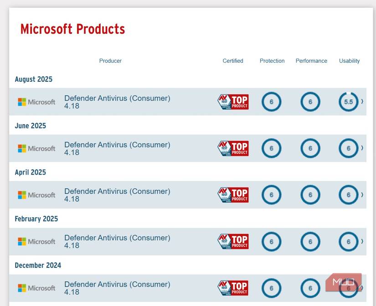
Task: Click the Microsoft logo in the August 2025 row
Action: (36, 102)
